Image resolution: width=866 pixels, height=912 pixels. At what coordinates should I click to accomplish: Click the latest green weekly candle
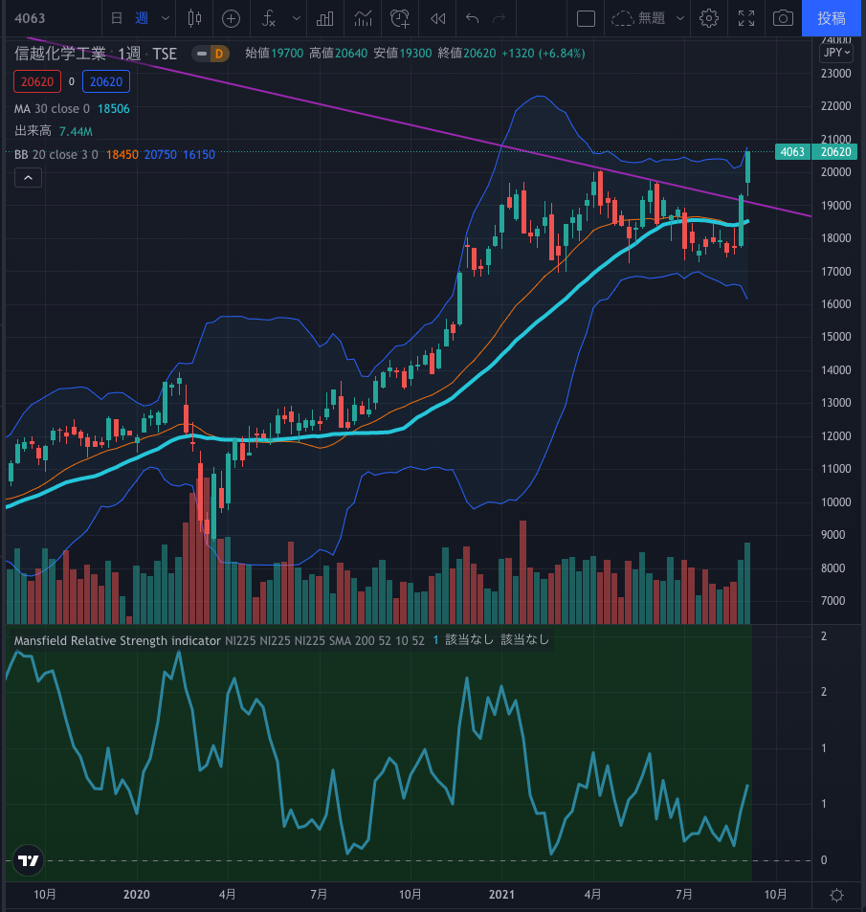click(747, 167)
